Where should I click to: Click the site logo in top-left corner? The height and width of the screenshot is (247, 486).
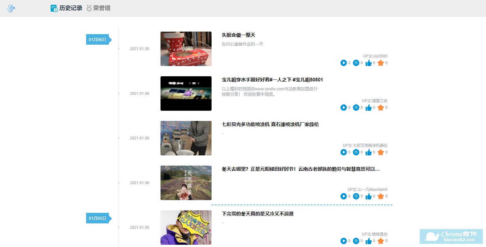(x=11, y=9)
